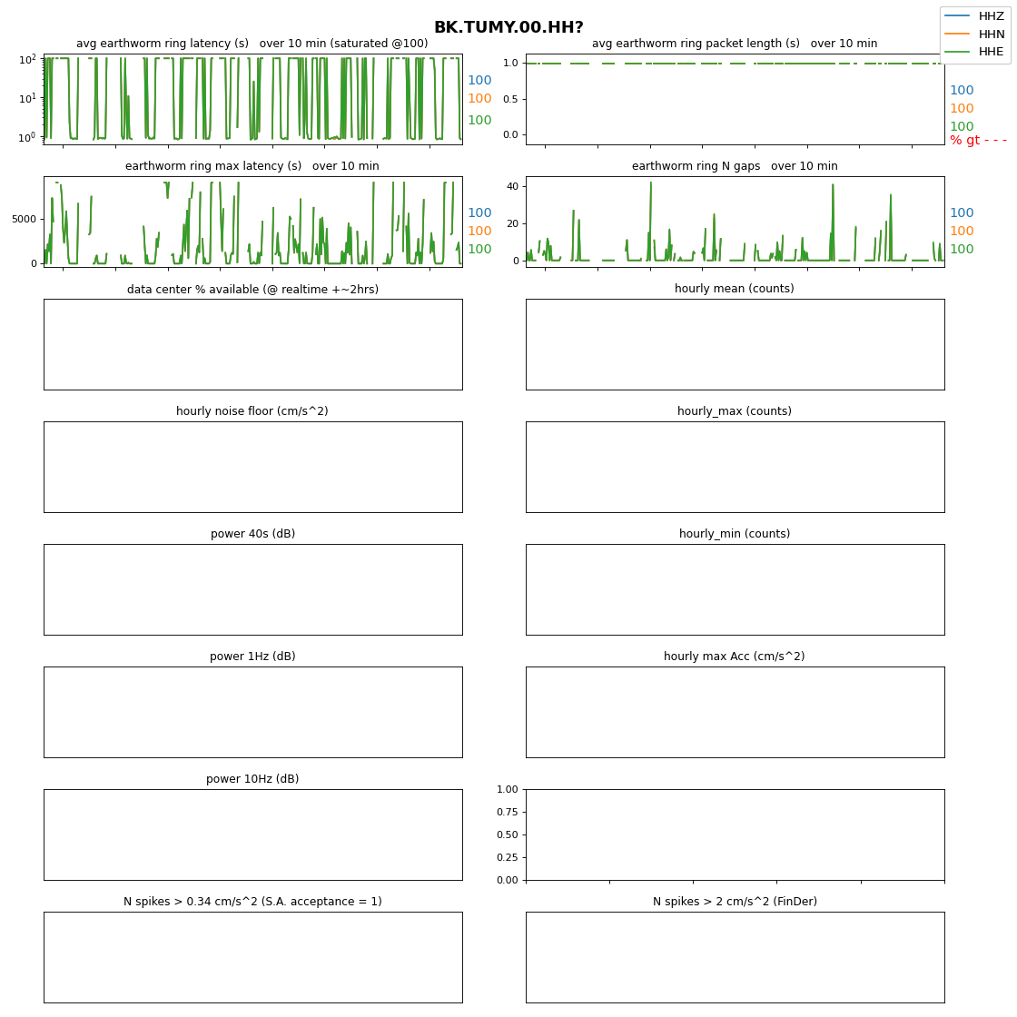Screen dimensions: 1017x1017
Task: Click the 0.5 tick on packet length axis
Action: [x=510, y=99]
